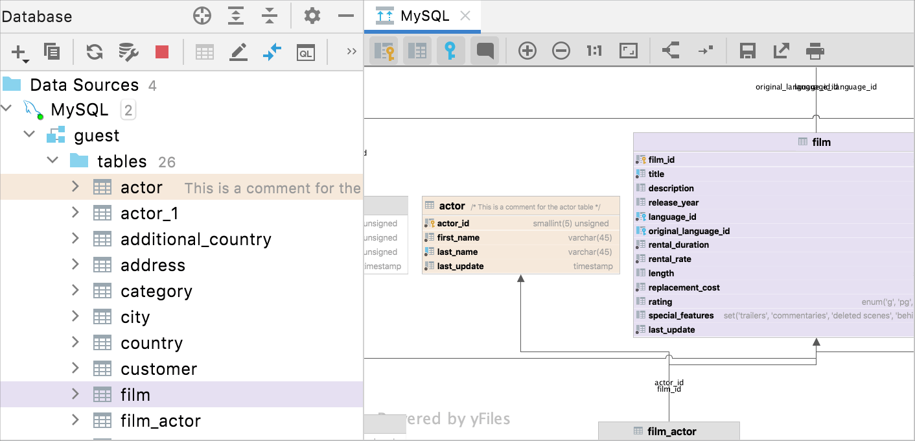The image size is (915, 441).
Task: Toggle columns display in diagram
Action: 417,50
